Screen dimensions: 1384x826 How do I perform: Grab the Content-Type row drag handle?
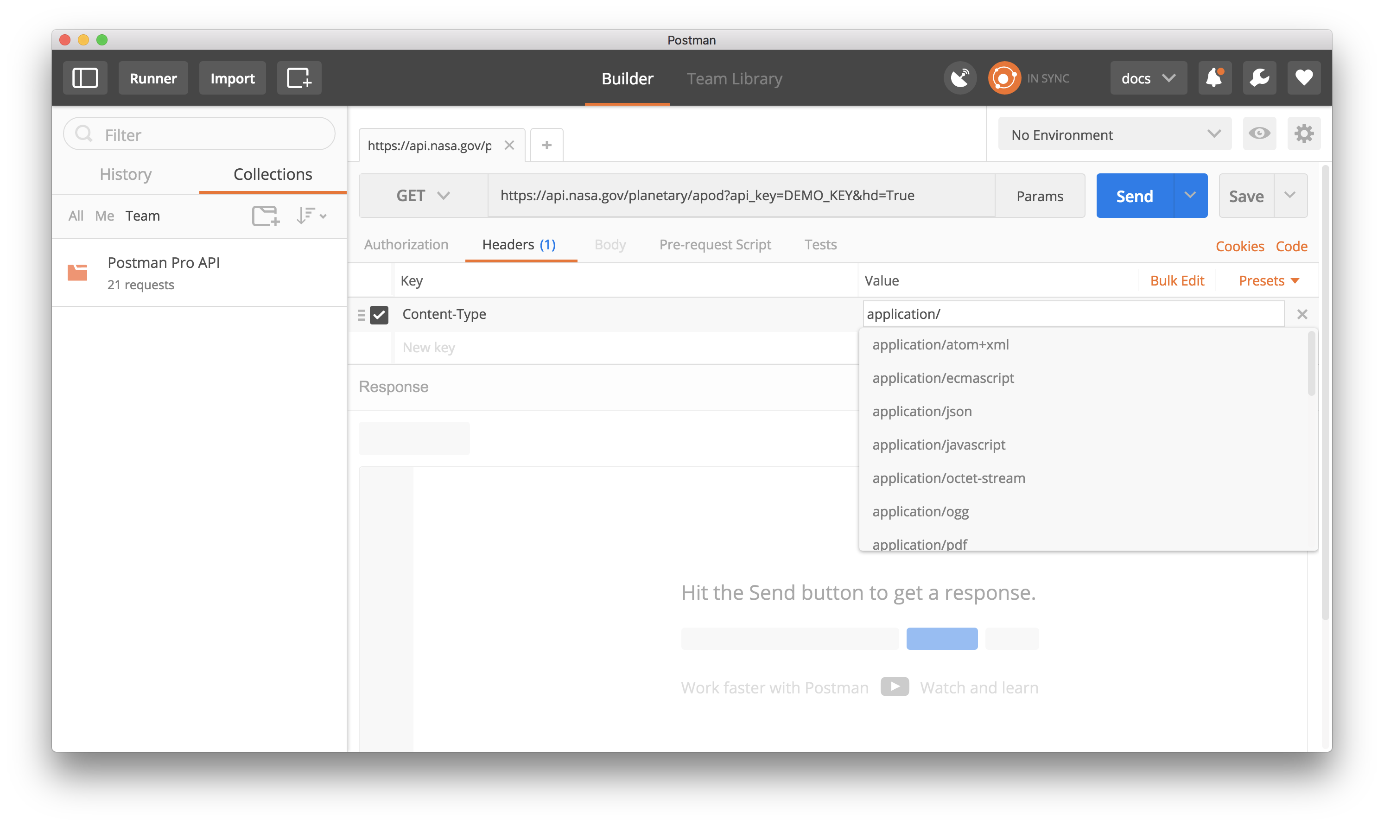click(x=361, y=315)
